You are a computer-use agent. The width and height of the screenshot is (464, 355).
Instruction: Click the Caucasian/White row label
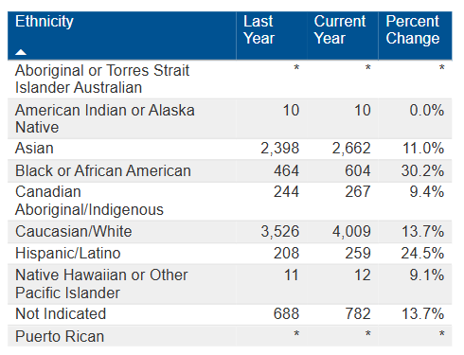(74, 232)
